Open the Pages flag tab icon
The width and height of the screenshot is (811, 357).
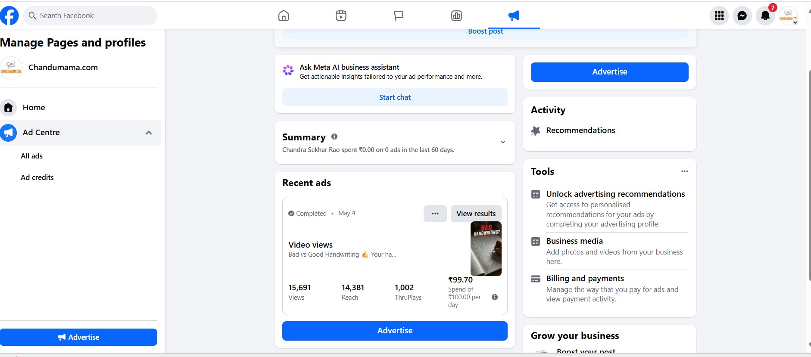click(x=399, y=16)
